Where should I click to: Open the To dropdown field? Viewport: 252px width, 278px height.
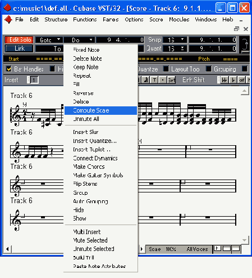click(x=49, y=49)
